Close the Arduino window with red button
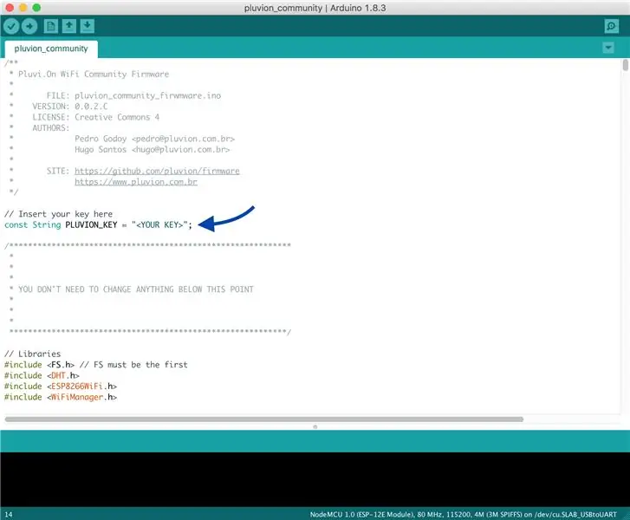Viewport: 630px width, 520px height. [10, 8]
